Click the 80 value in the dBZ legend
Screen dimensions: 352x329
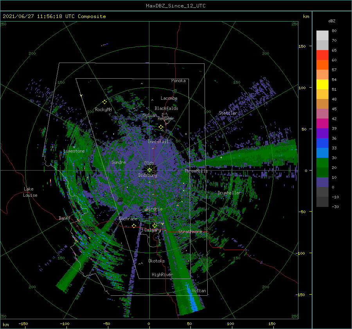click(334, 31)
